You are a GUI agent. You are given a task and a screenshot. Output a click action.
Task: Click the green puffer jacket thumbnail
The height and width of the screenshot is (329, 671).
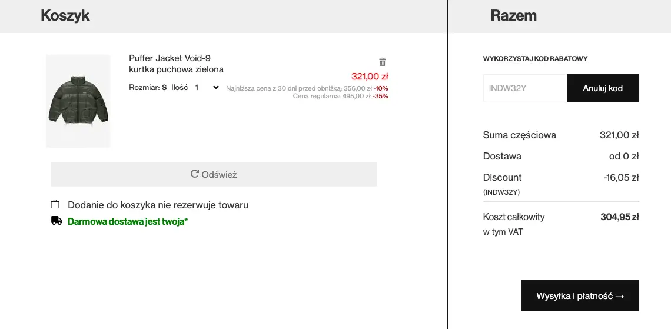(x=78, y=101)
